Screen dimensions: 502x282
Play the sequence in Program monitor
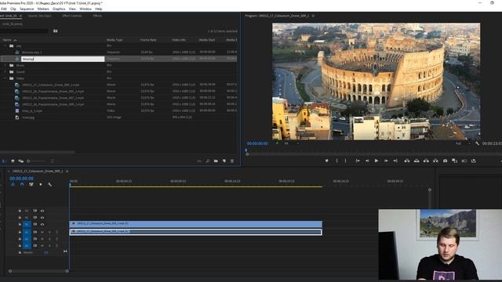pos(376,161)
